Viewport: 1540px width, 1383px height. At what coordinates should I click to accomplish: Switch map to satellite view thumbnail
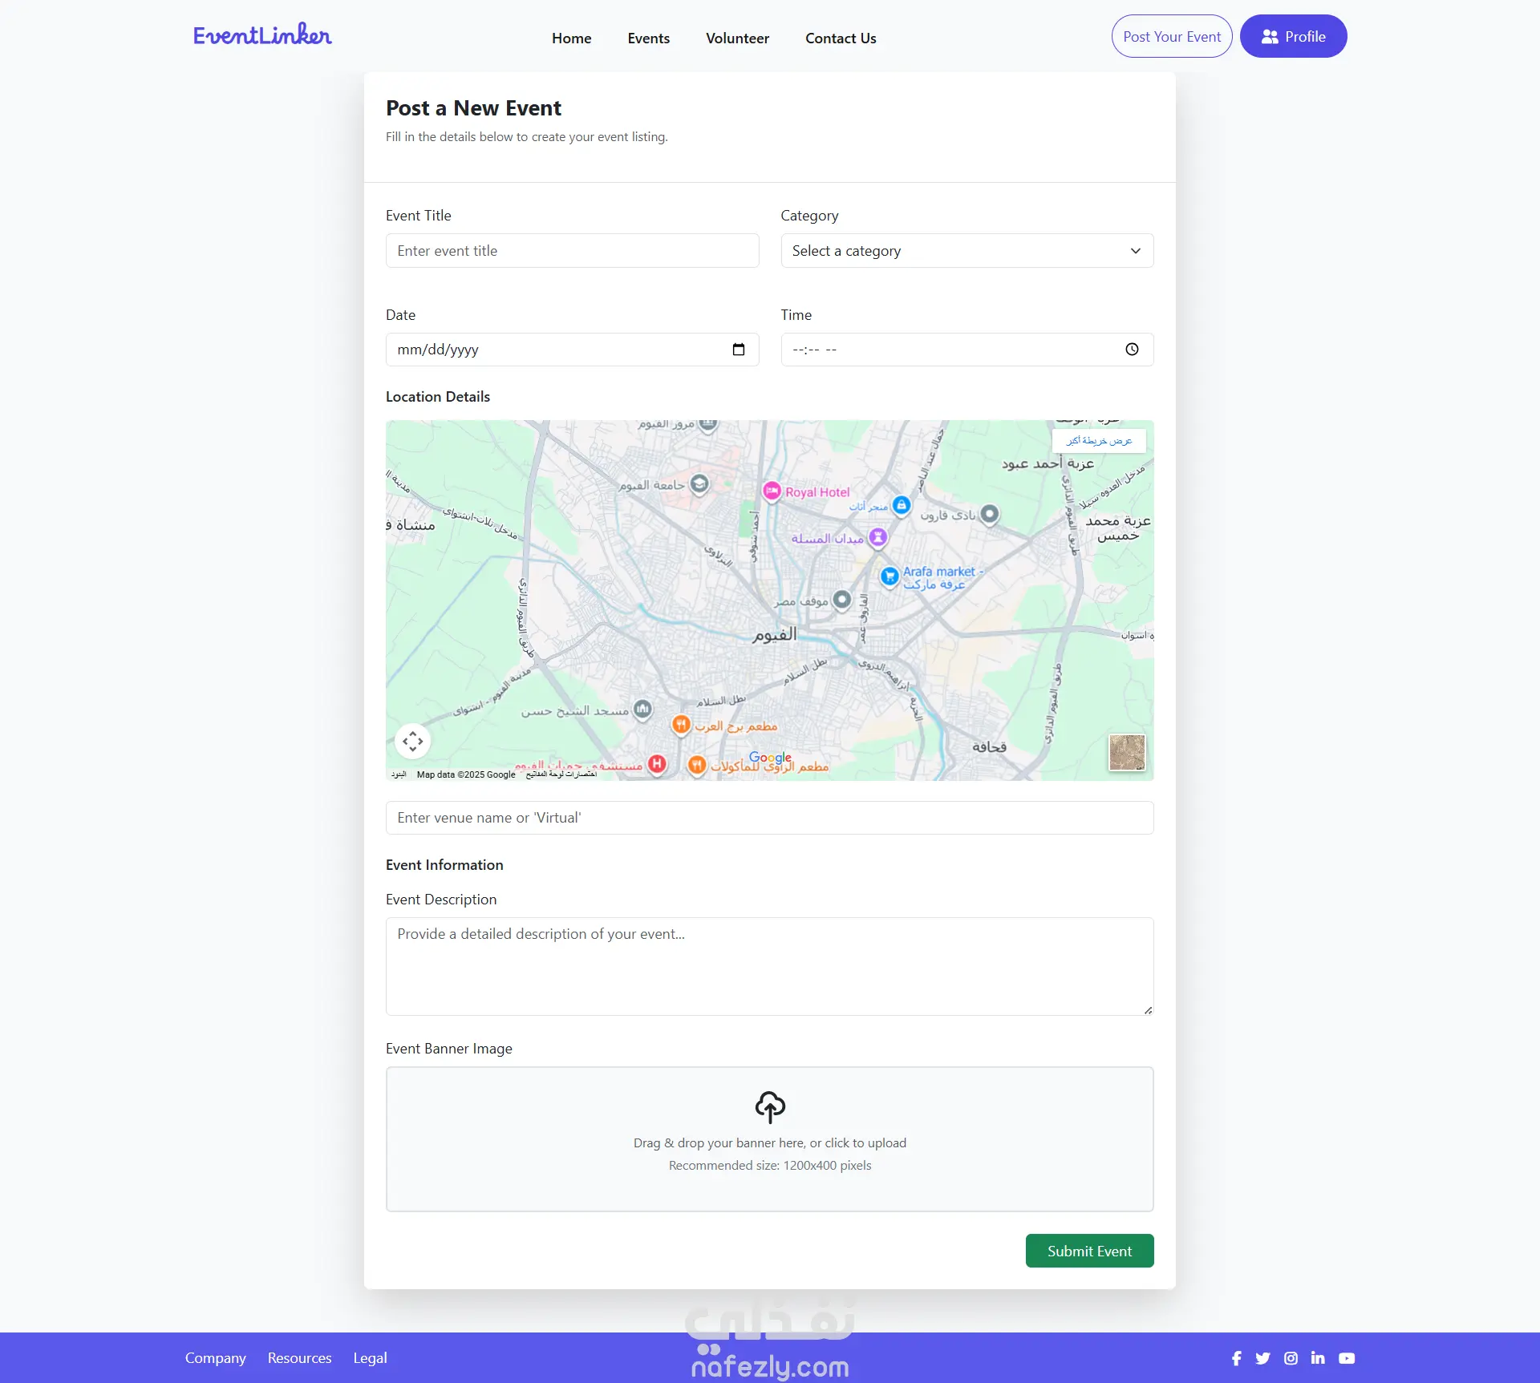click(1127, 752)
